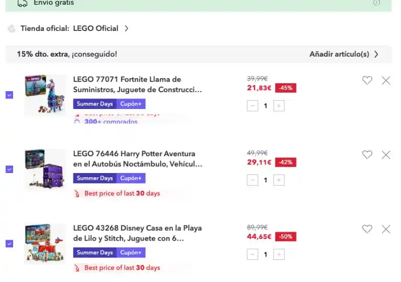Delete Harry Potter Autobús Noctámbulo item
The width and height of the screenshot is (401, 282).
click(386, 155)
